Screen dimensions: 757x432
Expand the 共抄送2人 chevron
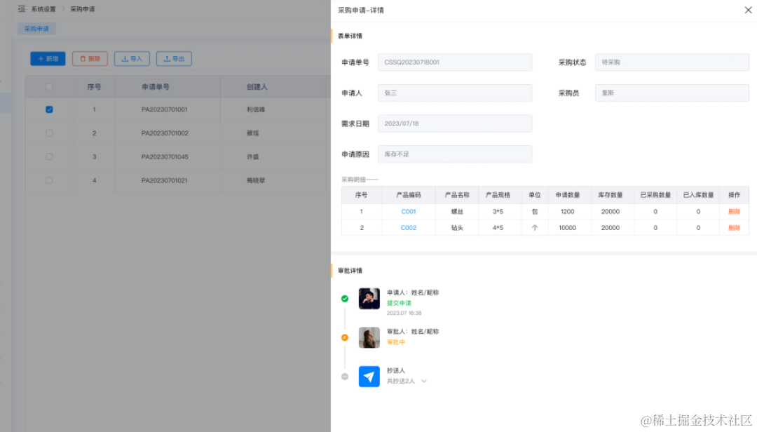coord(424,382)
